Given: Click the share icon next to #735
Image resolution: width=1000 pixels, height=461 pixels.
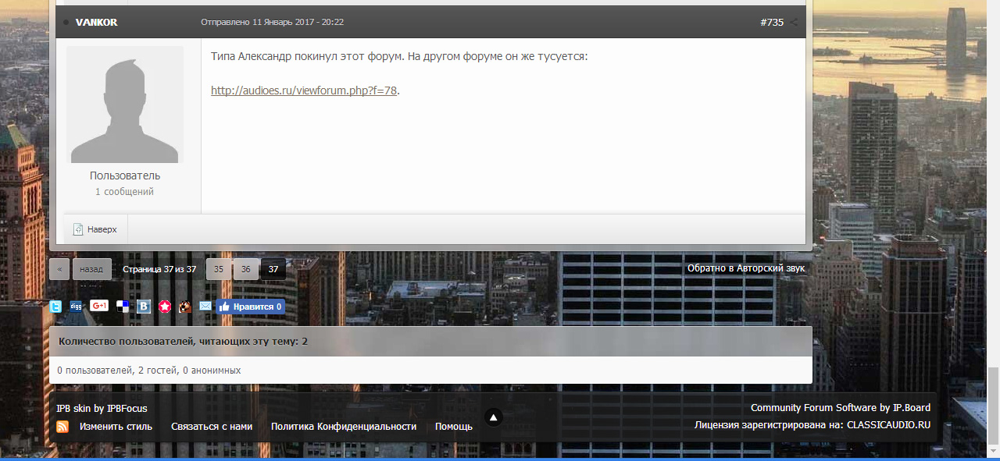Looking at the screenshot, I should (795, 23).
